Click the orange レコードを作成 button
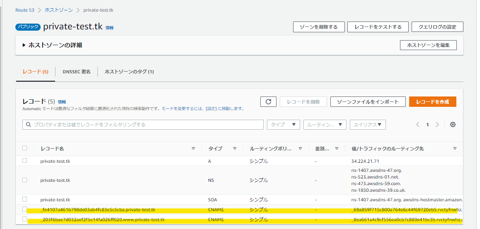Screen dimensions: 480x229 (x=433, y=102)
